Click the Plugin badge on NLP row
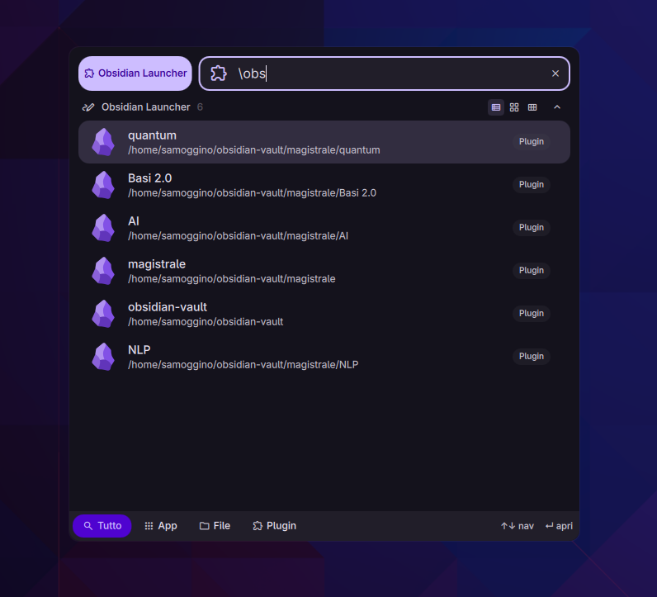Image resolution: width=657 pixels, height=597 pixels. (531, 356)
